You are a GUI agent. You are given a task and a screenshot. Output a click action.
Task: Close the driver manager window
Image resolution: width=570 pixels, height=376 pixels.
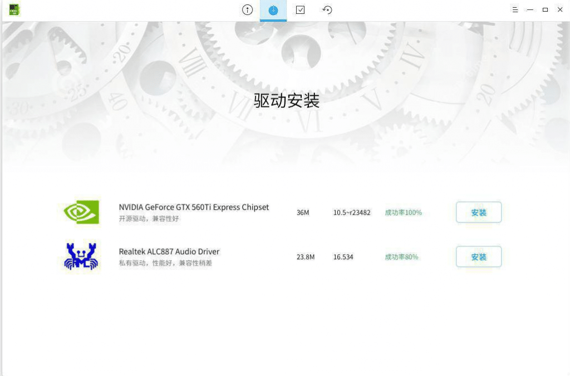point(560,10)
